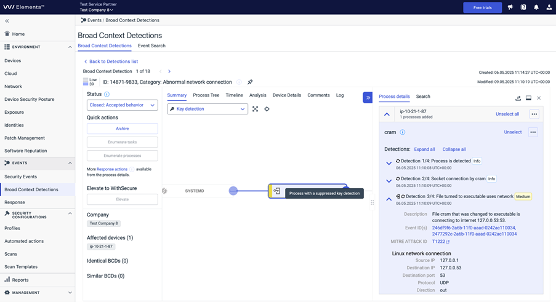Screen dimensions: 556x302
Task: Collapse the left sidebar with double chevron
Action: coord(7,21)
